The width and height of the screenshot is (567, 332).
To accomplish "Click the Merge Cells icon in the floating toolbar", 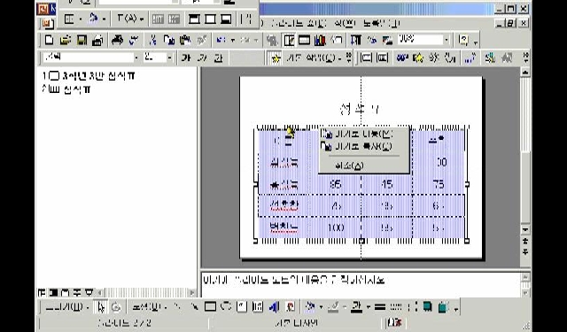I will coord(158,19).
